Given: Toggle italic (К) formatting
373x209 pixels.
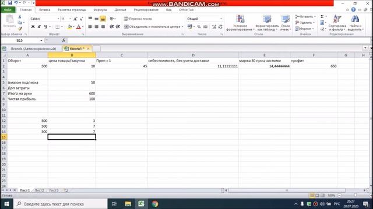Looking at the screenshot, I should (39, 27).
